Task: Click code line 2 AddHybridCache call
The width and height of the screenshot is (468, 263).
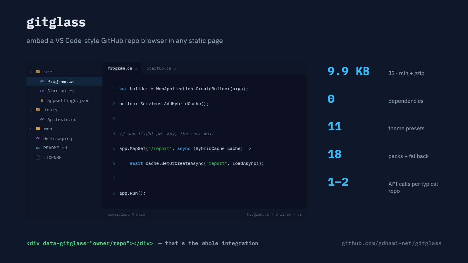Action: [x=164, y=104]
